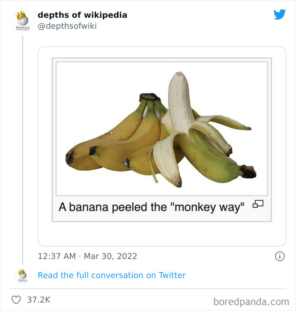This screenshot has width=296, height=311.
Task: Click the black banana stem tip on the right
Action: [x=249, y=172]
